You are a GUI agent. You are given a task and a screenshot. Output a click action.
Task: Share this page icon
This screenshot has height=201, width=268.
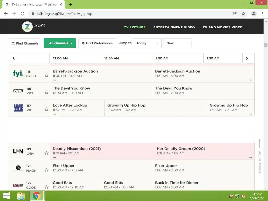point(235,14)
